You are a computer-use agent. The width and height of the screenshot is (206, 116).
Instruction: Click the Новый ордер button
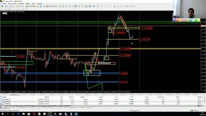(31, 6)
